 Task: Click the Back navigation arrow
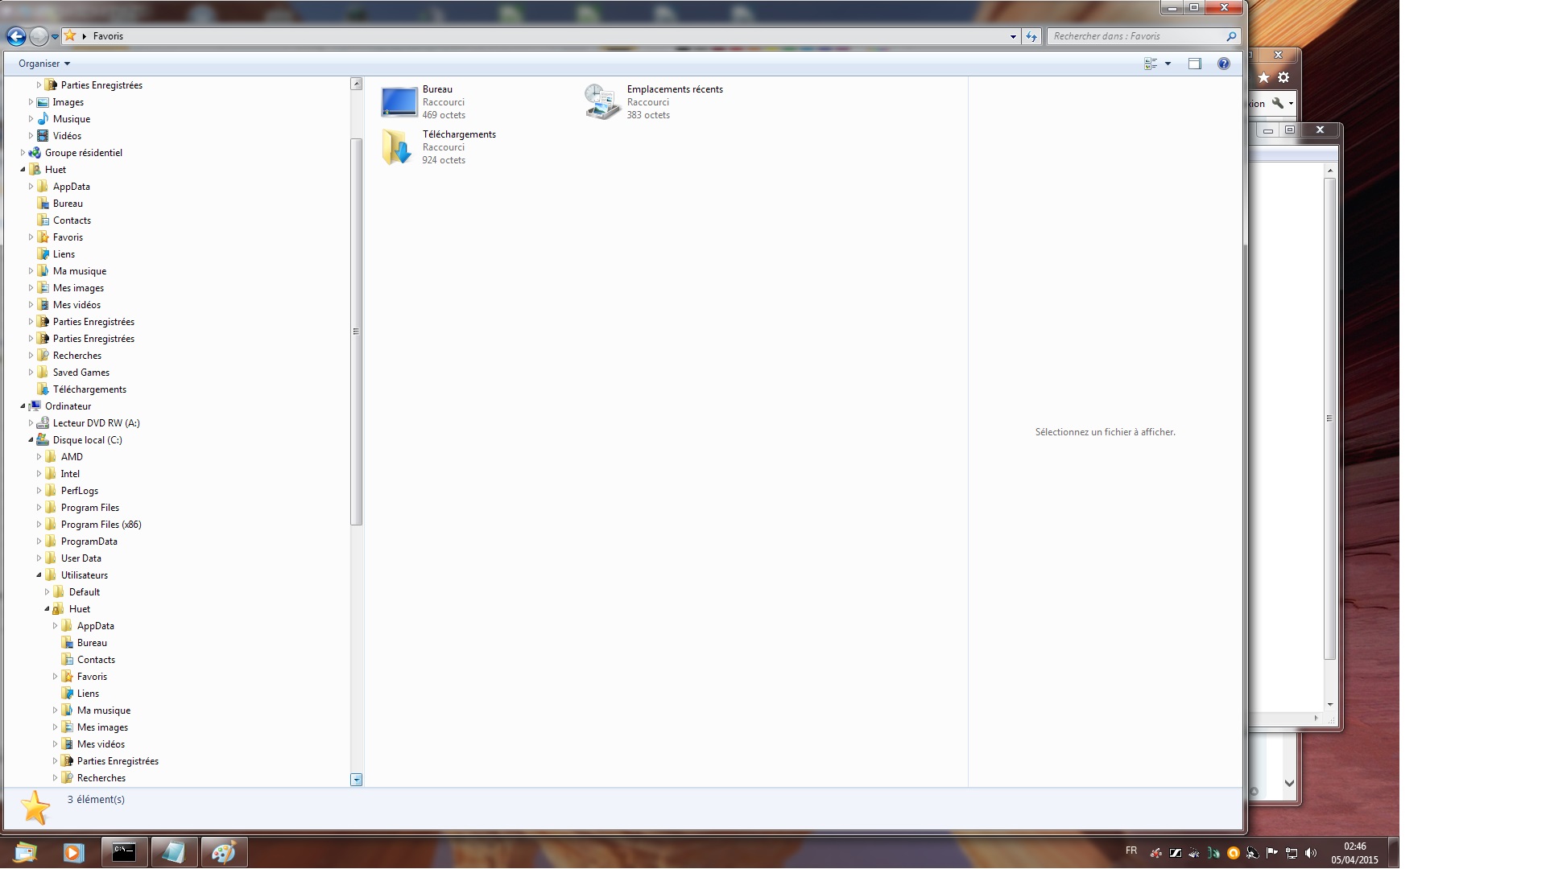(x=16, y=36)
